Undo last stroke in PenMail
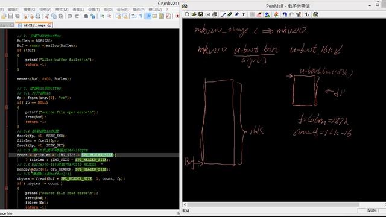The width and height of the screenshot is (386, 217). click(285, 14)
